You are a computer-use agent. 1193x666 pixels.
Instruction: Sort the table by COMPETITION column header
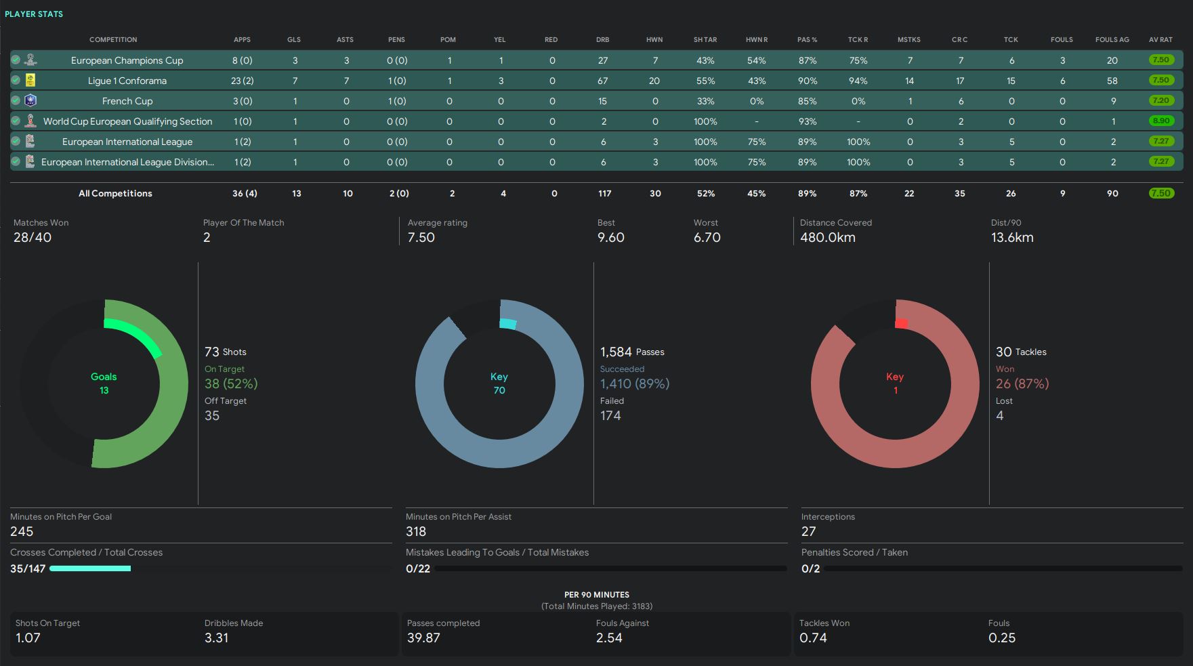(113, 40)
